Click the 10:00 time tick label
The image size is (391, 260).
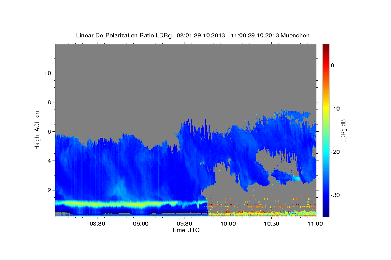coord(228,224)
